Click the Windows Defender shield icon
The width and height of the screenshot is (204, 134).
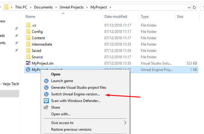pyautogui.click(x=46, y=101)
